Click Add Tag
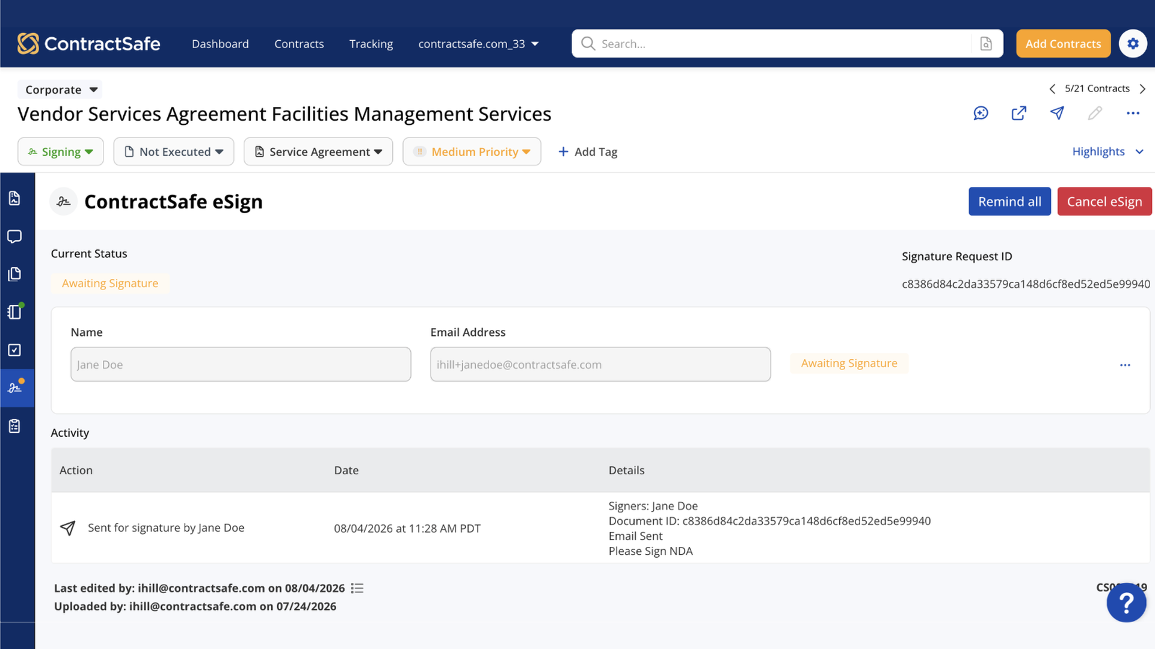Viewport: 1155px width, 649px height. (588, 152)
